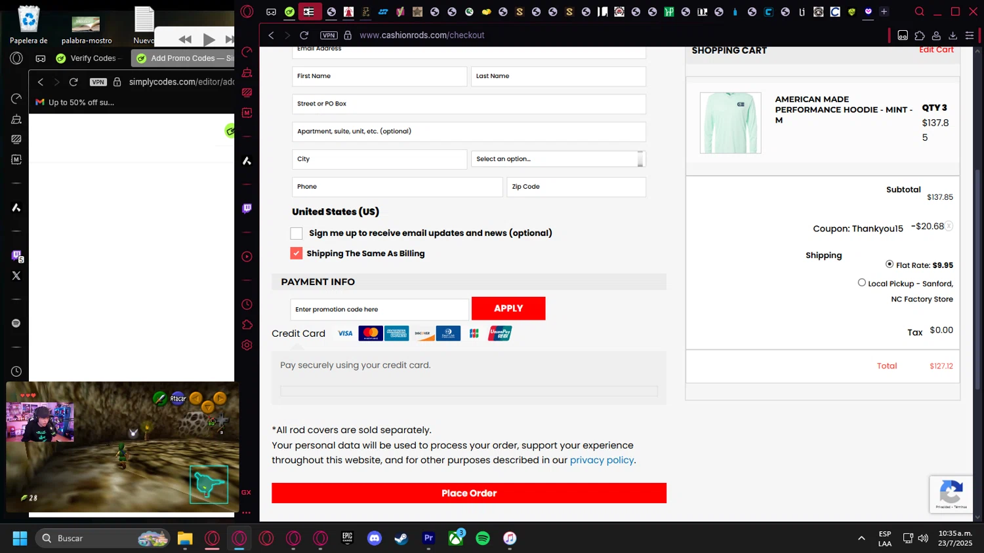The width and height of the screenshot is (984, 553).
Task: Open easy setup sliders icon
Action: (x=970, y=35)
